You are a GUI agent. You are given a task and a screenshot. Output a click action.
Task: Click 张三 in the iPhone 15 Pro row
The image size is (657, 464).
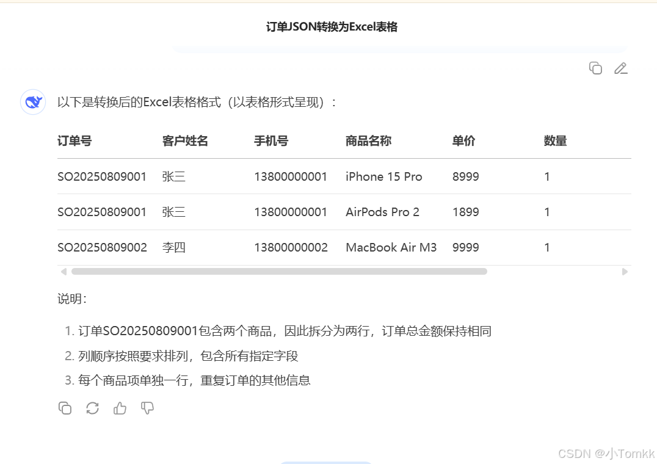174,176
